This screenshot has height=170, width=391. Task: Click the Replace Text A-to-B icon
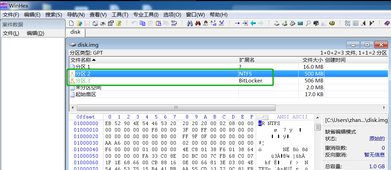coord(214,23)
